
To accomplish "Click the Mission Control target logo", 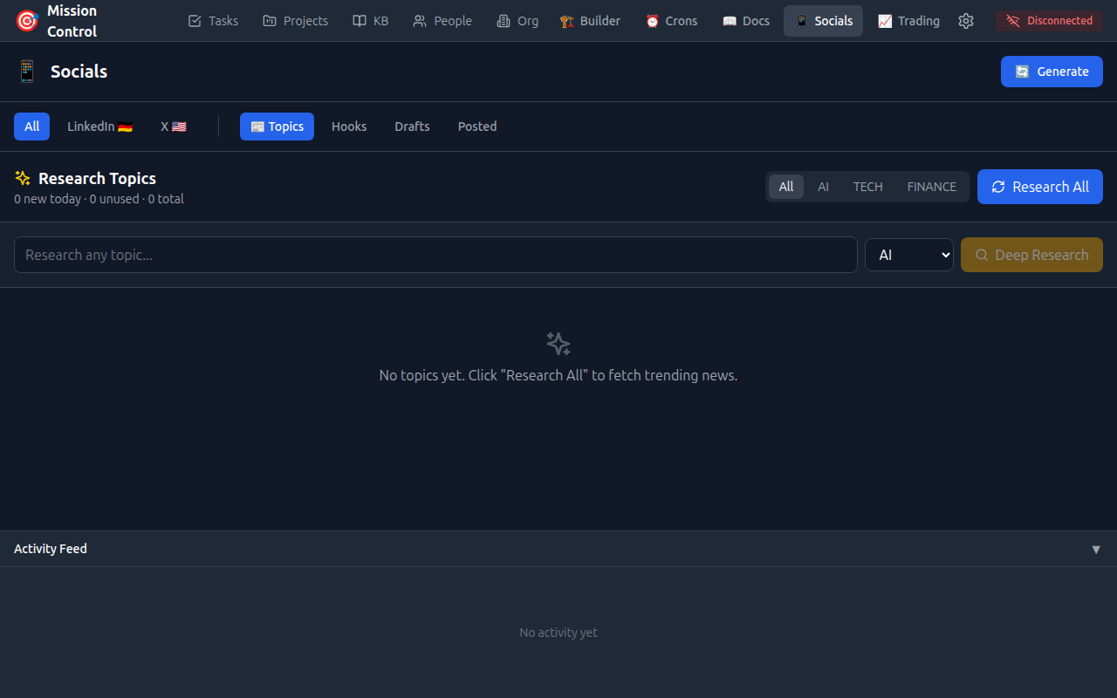I will tap(27, 21).
